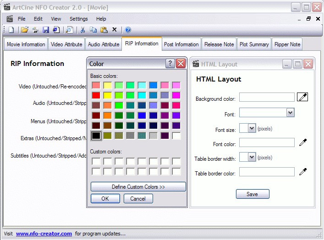Cancel the Color dialog

point(138,198)
